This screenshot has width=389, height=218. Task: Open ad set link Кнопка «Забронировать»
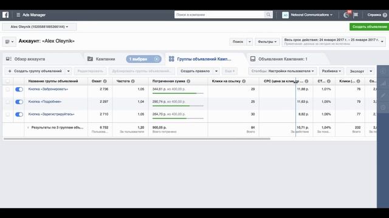point(48,89)
